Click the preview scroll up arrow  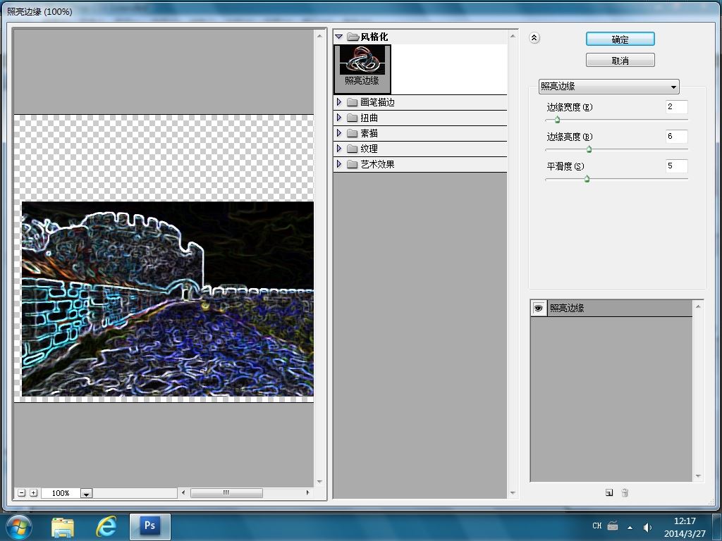pyautogui.click(x=319, y=35)
